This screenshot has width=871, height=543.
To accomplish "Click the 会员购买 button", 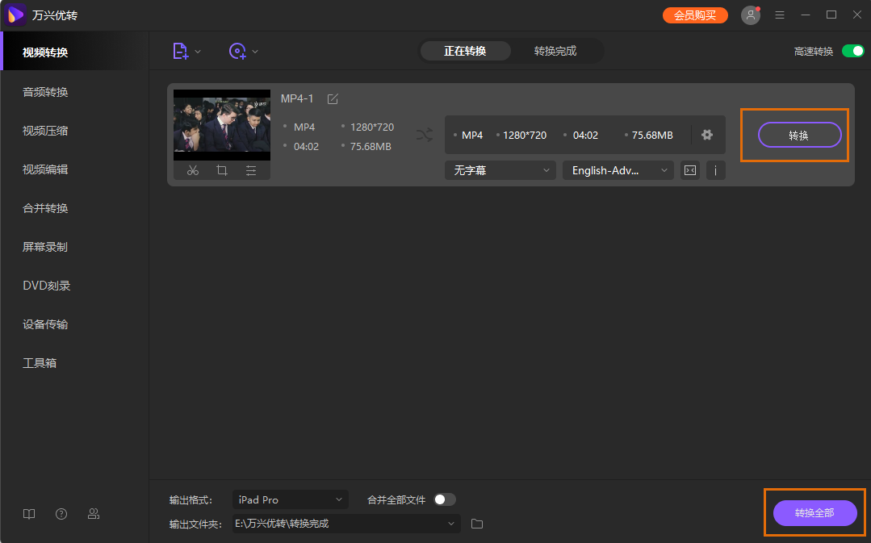I will tap(695, 15).
